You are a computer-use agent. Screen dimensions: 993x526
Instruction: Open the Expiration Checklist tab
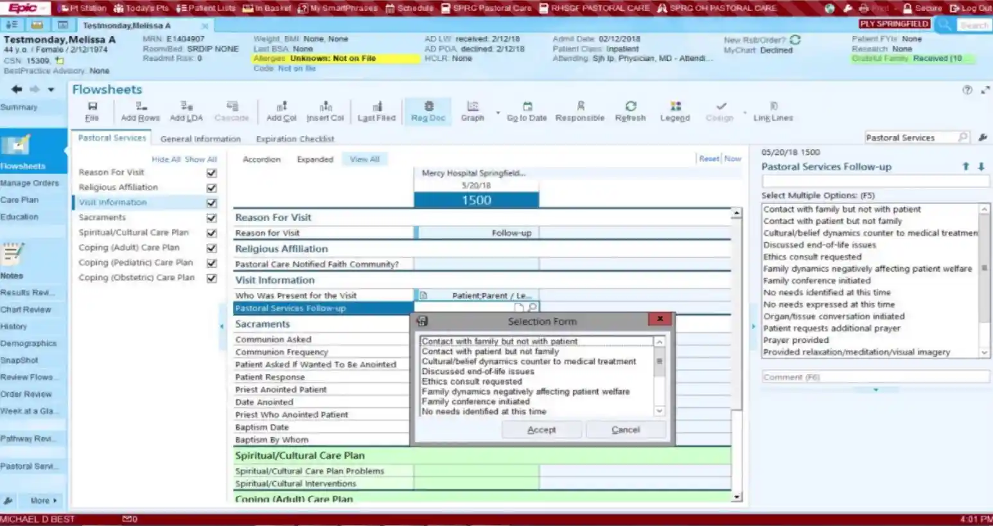click(294, 139)
